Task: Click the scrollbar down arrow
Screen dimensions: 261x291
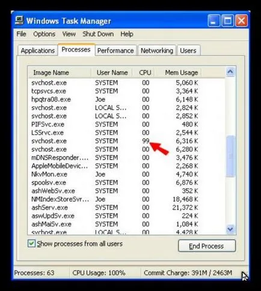Action: click(230, 229)
